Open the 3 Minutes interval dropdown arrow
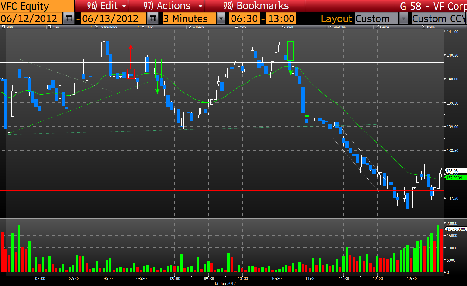 click(221, 18)
